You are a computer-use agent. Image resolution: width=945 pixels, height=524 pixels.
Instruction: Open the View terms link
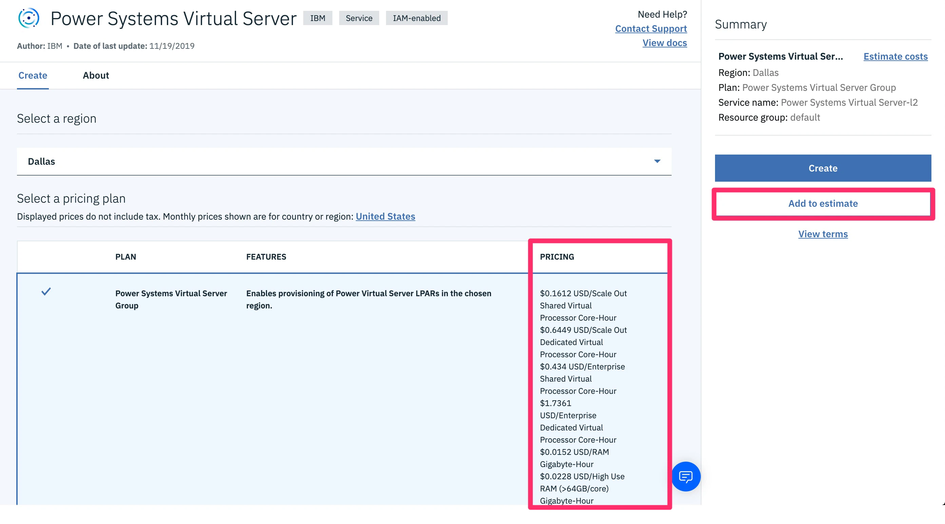click(823, 234)
